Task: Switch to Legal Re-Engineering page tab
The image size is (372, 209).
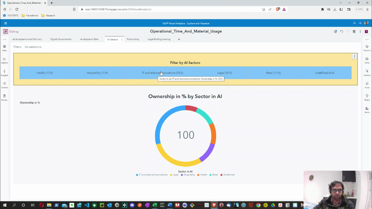Action: pyautogui.click(x=159, y=39)
